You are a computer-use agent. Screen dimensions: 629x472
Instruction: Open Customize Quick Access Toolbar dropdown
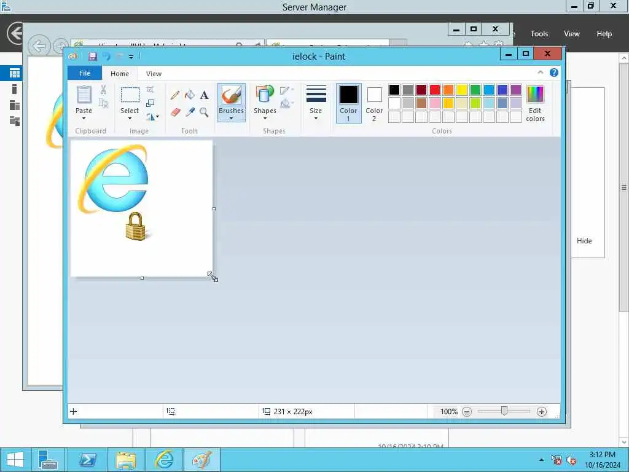point(131,57)
